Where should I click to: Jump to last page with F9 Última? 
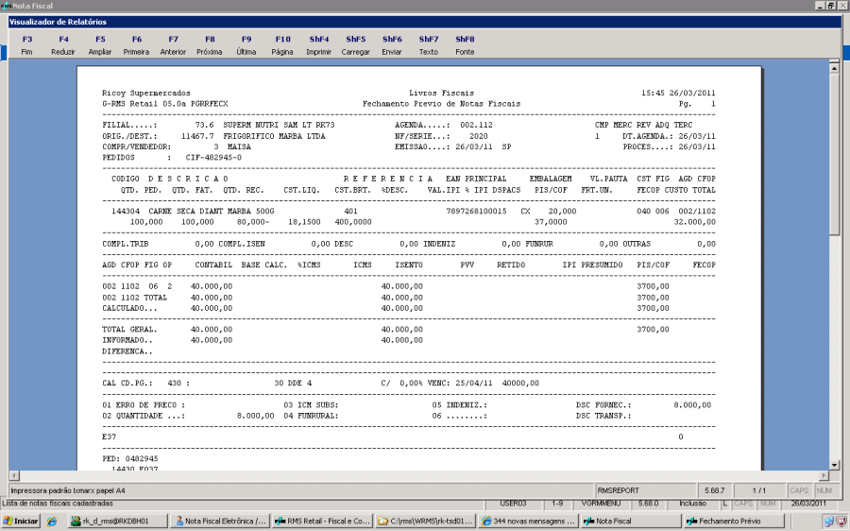click(246, 45)
